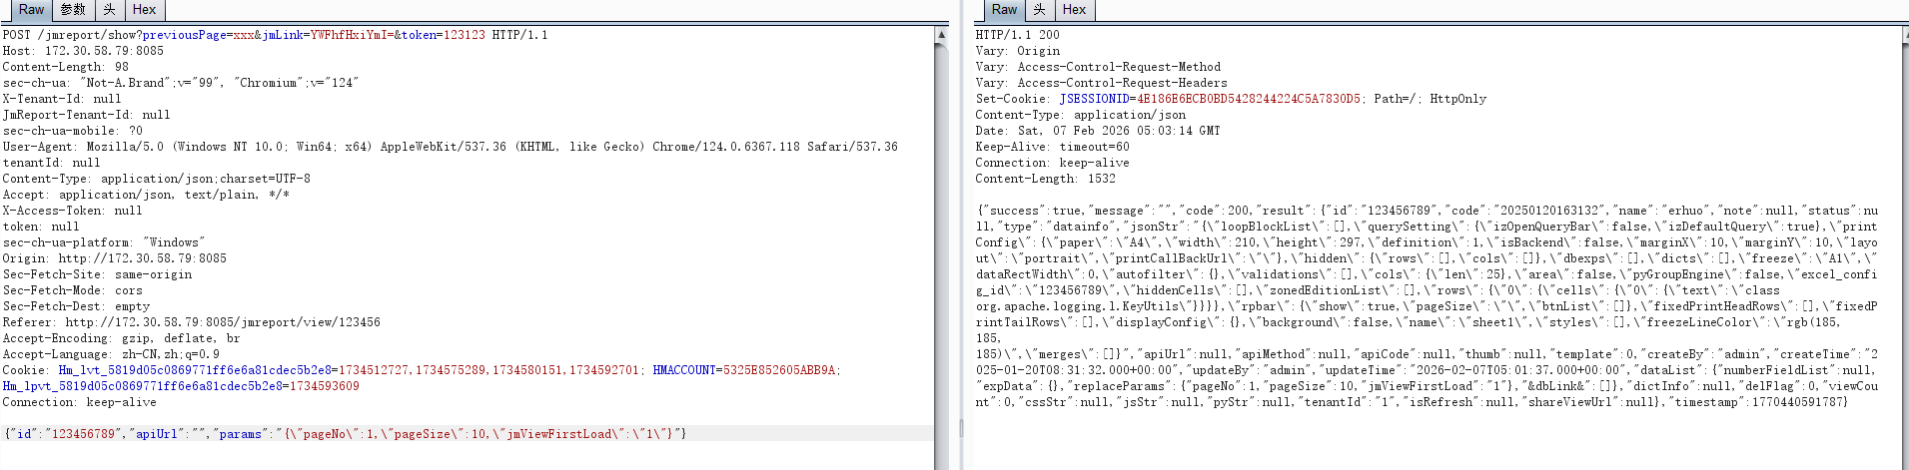The height and width of the screenshot is (470, 1909).
Task: Place cursor in the JSON request body line
Action: point(345,434)
